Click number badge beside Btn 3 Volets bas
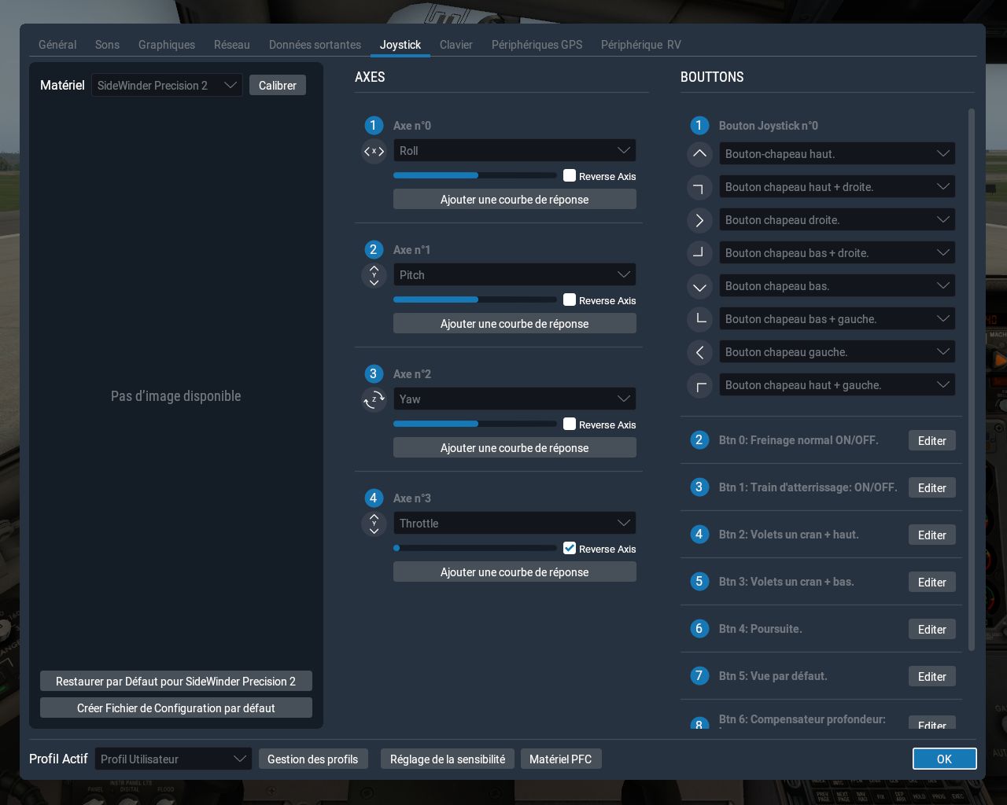 point(699,581)
